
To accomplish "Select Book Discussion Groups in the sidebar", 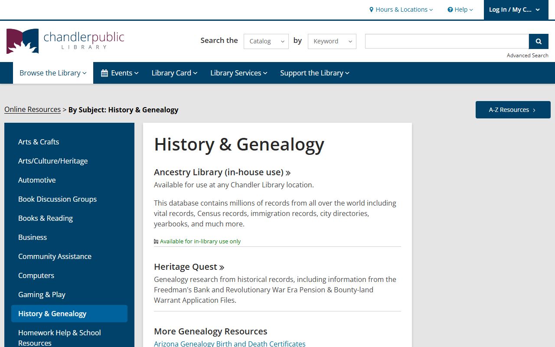I will coord(69,199).
